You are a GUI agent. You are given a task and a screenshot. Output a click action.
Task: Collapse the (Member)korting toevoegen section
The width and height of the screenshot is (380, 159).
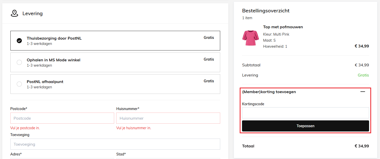pyautogui.click(x=363, y=92)
